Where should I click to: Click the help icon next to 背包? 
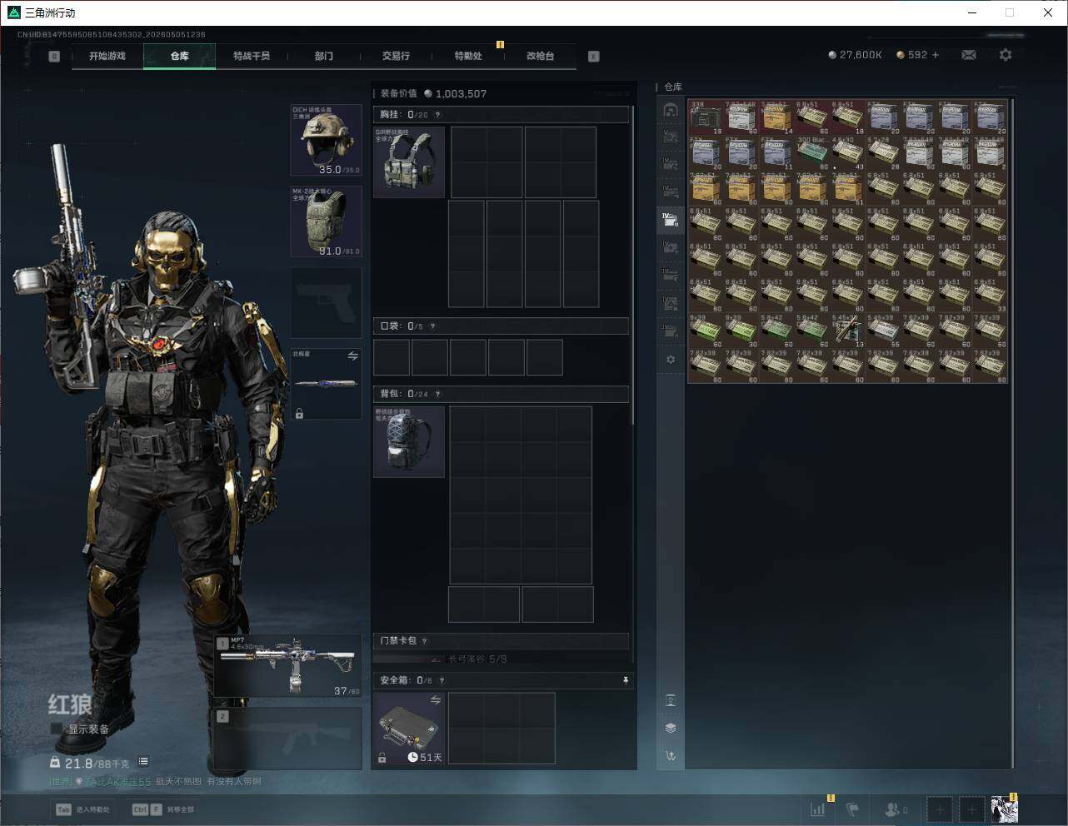tap(437, 394)
